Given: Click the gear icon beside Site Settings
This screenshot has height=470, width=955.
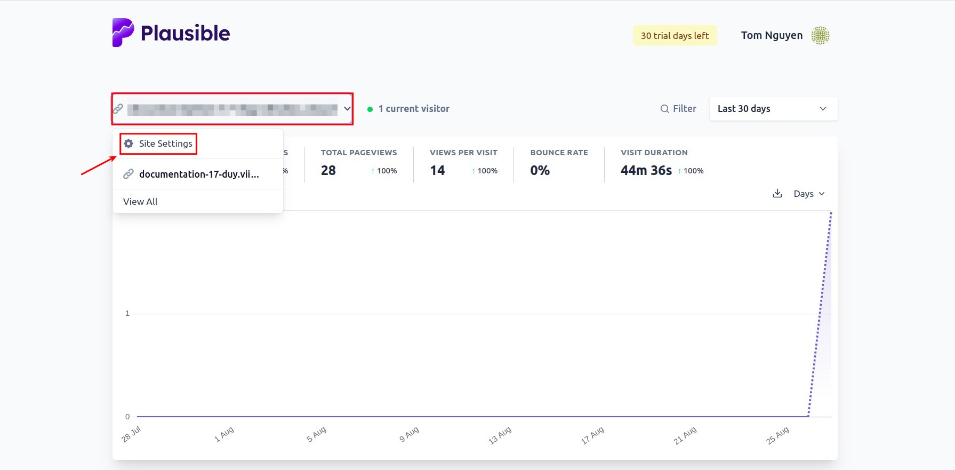Looking at the screenshot, I should [129, 144].
